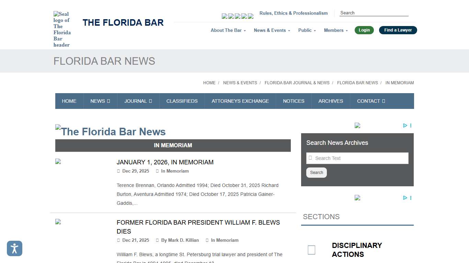Screen dimensions: 469x263
Task: Click the tag icon before In Memoriam label
Action: [x=158, y=171]
